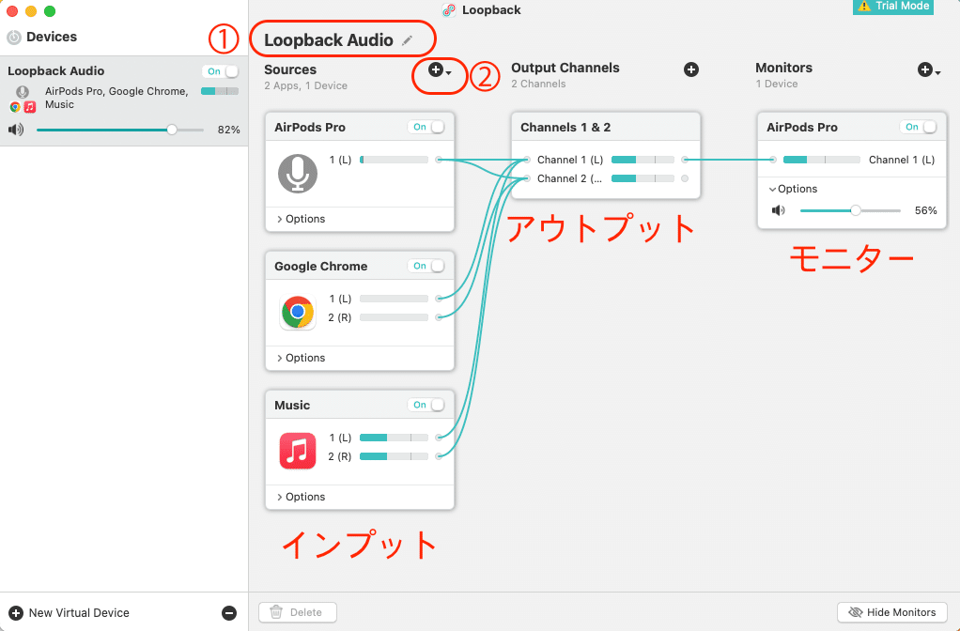Click the sidebar device volume speaker icon
960x631 pixels.
click(16, 130)
